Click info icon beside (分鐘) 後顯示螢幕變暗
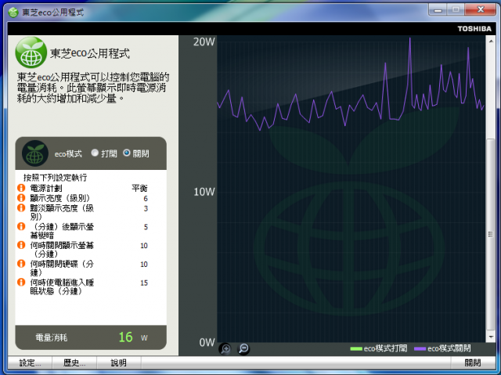This screenshot has width=501, height=375. coord(21,226)
